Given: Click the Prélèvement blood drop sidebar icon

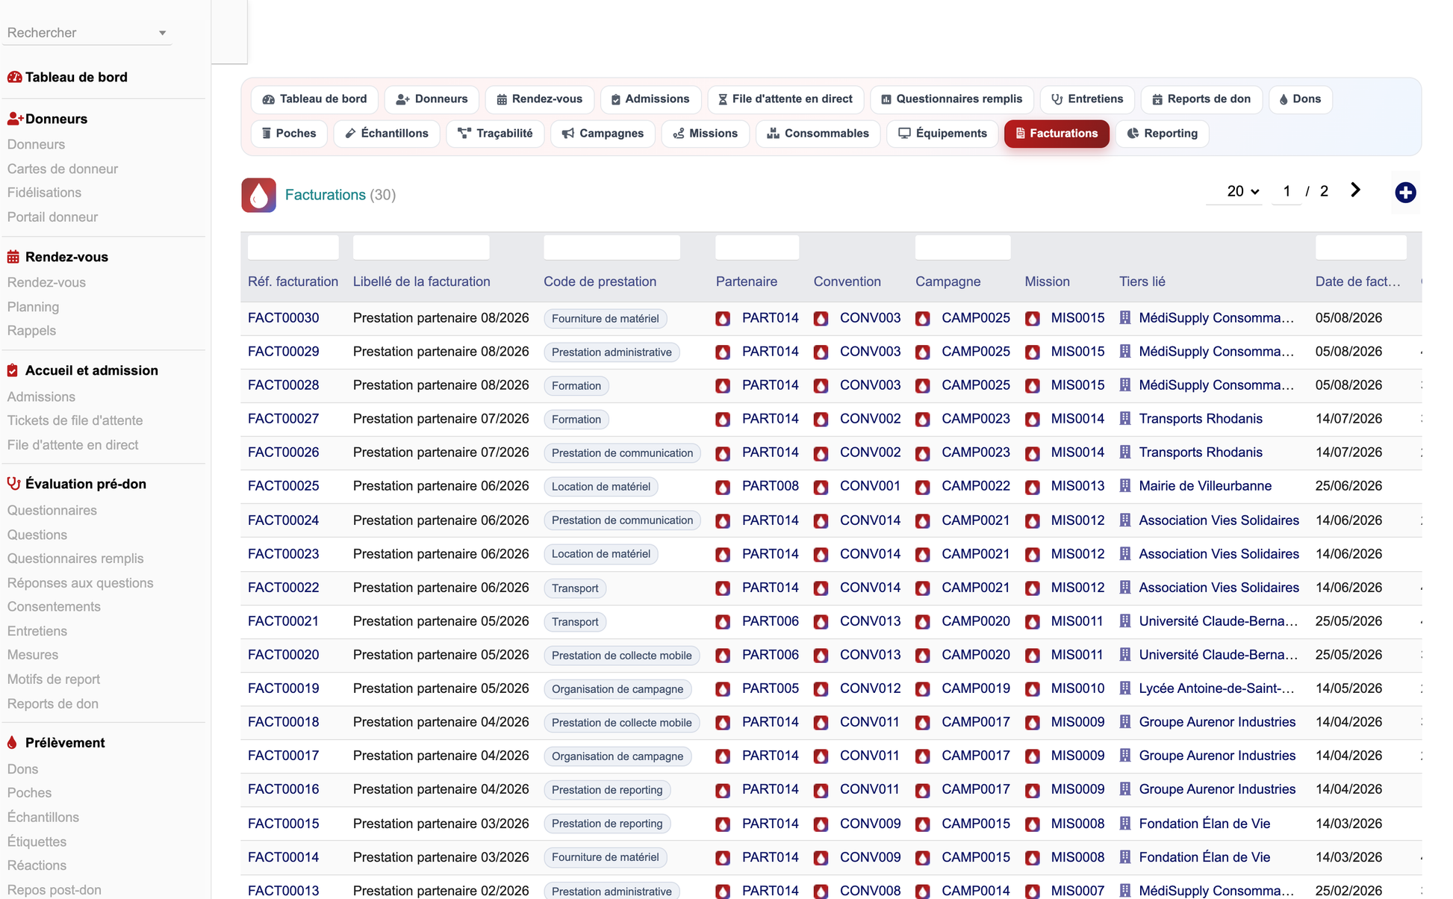Looking at the screenshot, I should tap(12, 743).
